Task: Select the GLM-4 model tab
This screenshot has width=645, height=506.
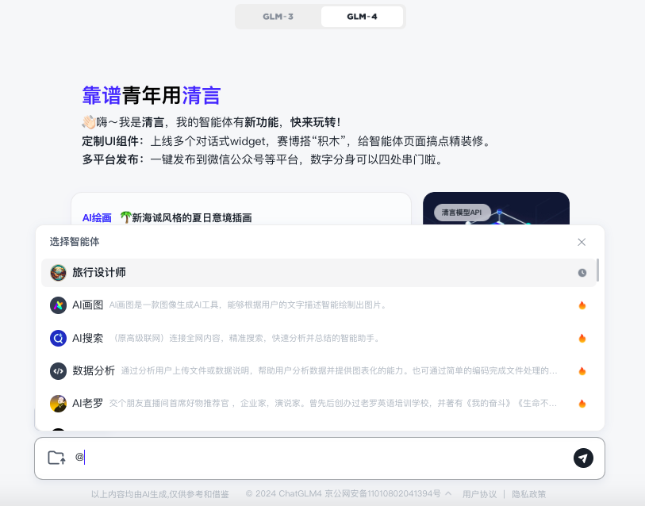Action: pyautogui.click(x=362, y=17)
